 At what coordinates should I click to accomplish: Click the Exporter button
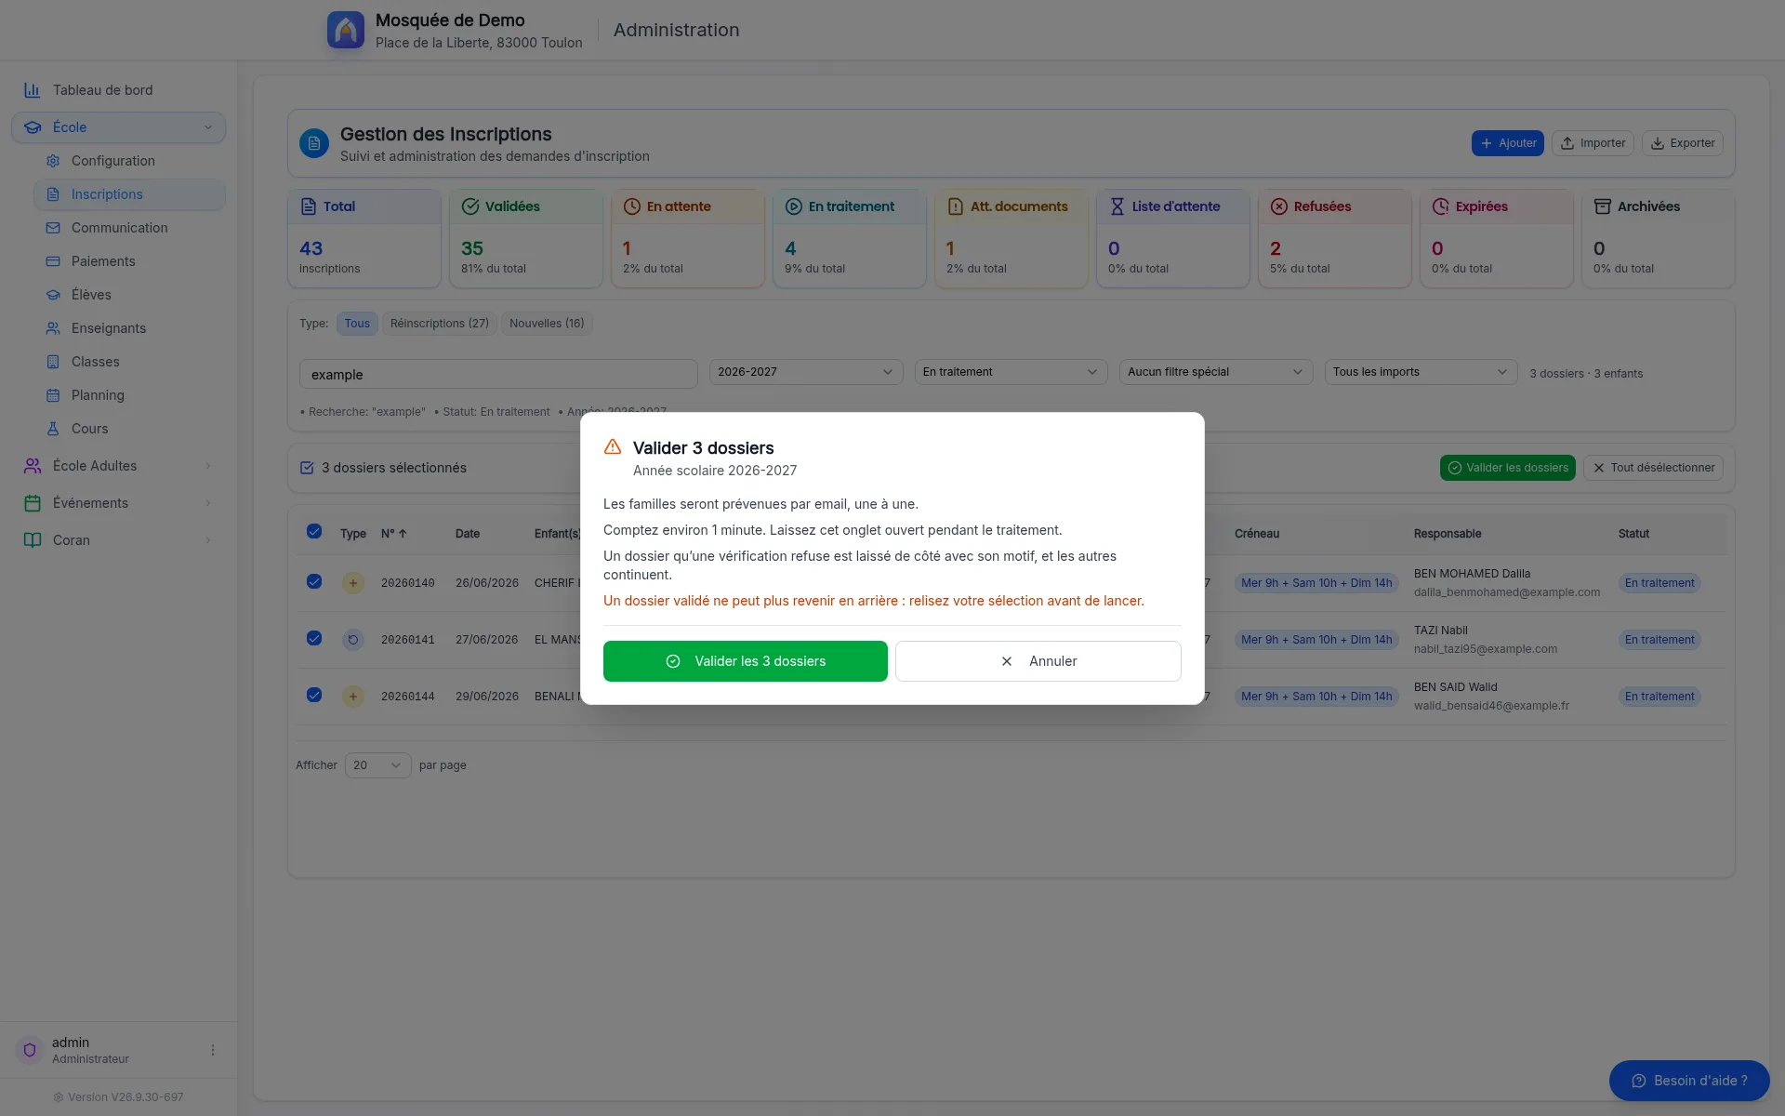(1683, 143)
